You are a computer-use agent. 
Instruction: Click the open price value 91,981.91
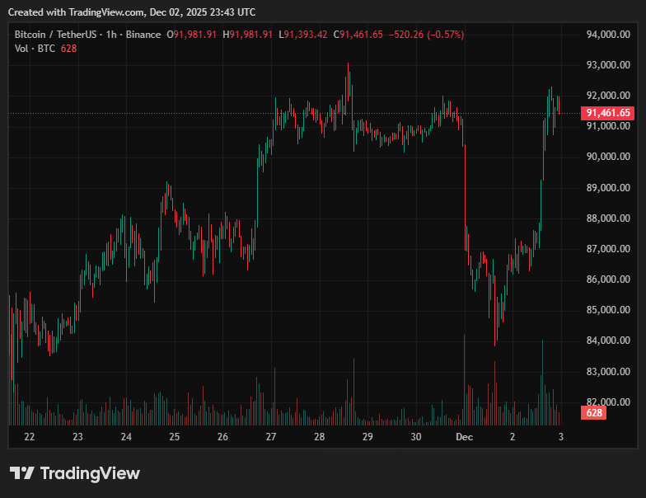point(194,35)
